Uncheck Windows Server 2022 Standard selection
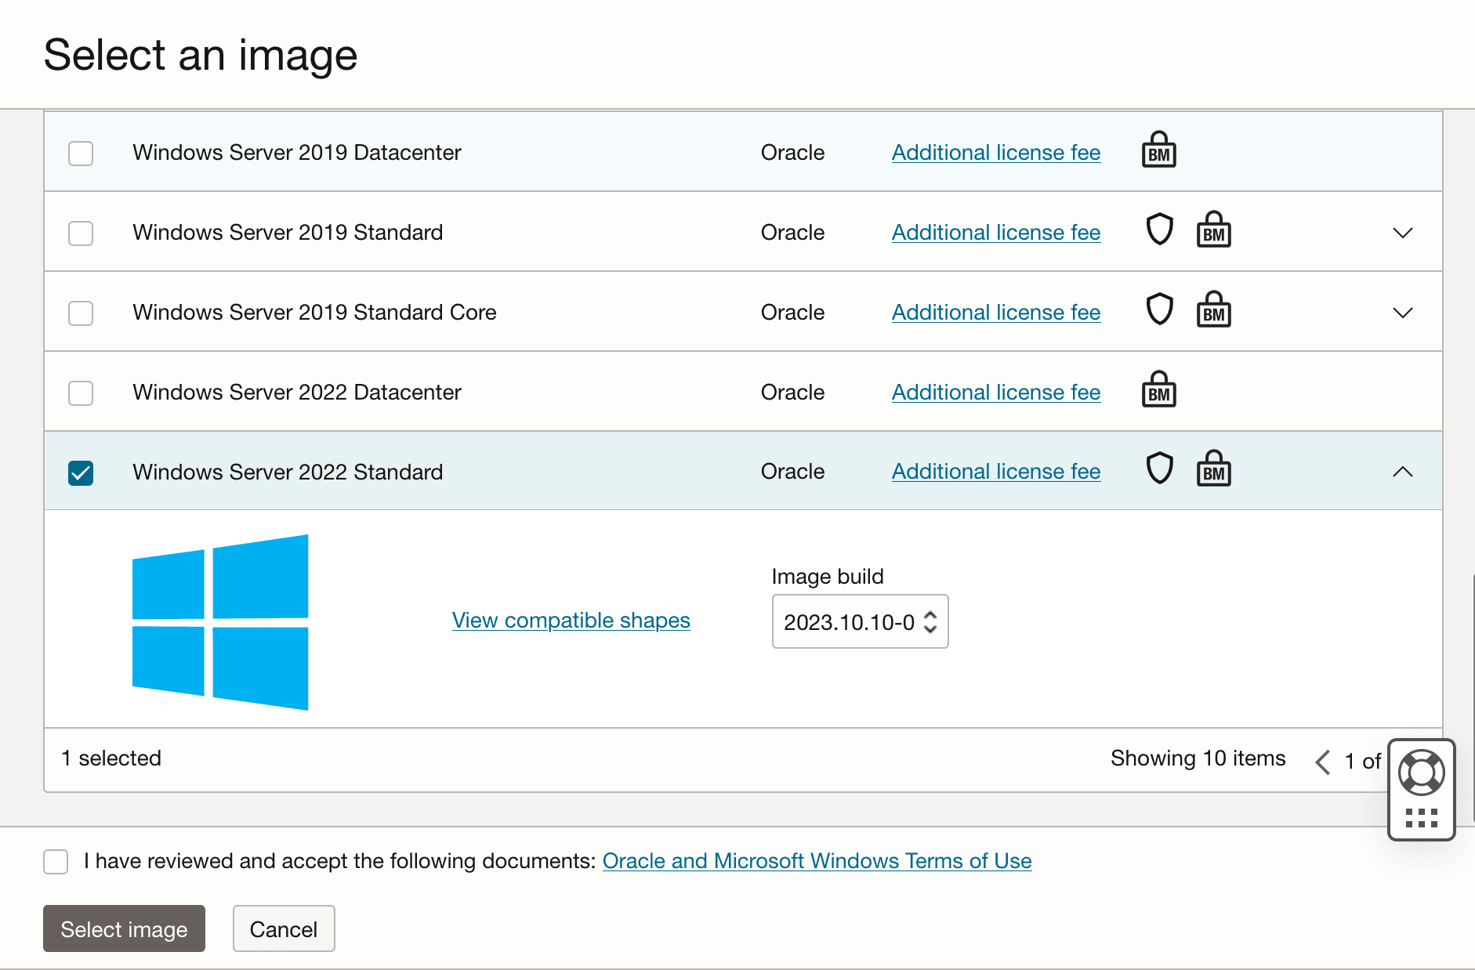1475x970 pixels. [81, 472]
